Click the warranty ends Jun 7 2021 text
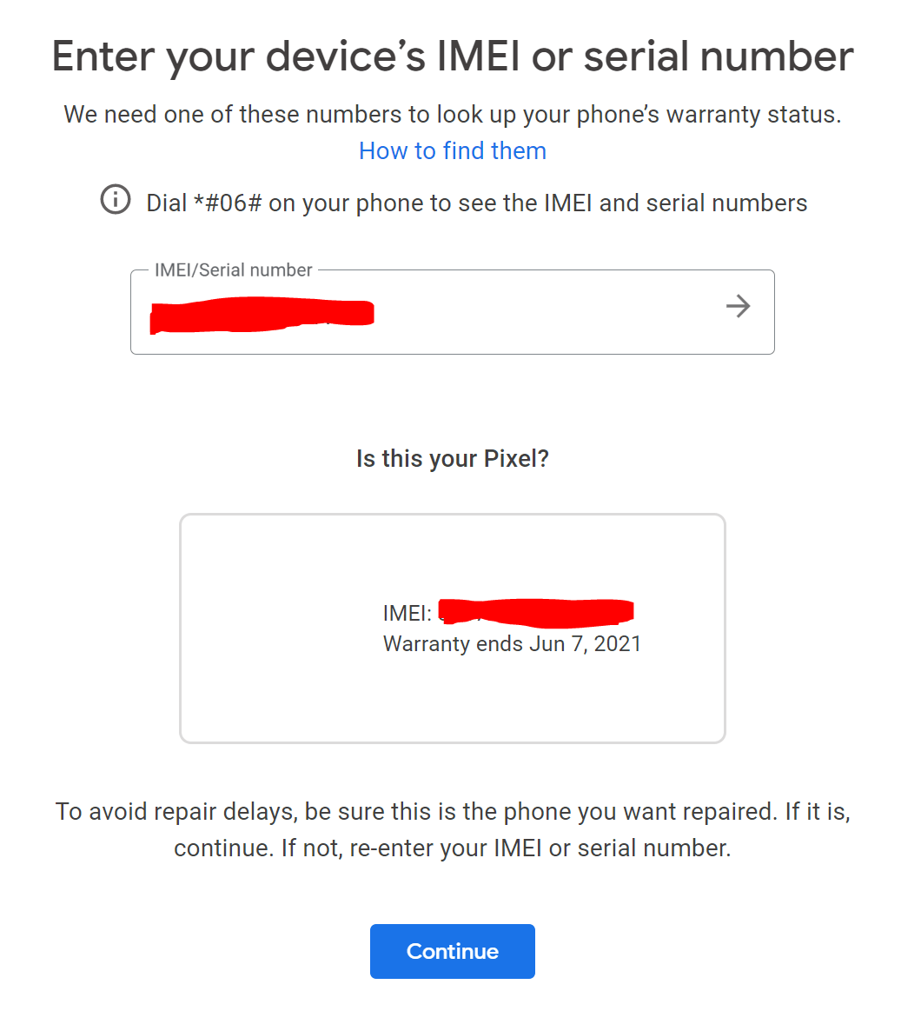Image resolution: width=921 pixels, height=1031 pixels. click(512, 643)
